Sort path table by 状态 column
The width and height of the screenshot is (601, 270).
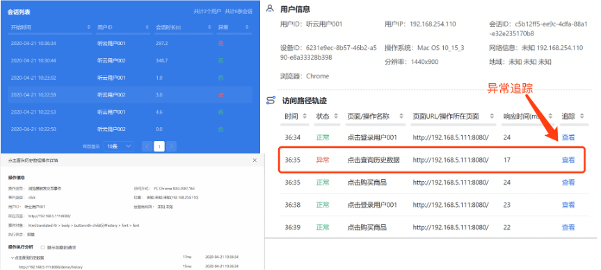(336, 117)
